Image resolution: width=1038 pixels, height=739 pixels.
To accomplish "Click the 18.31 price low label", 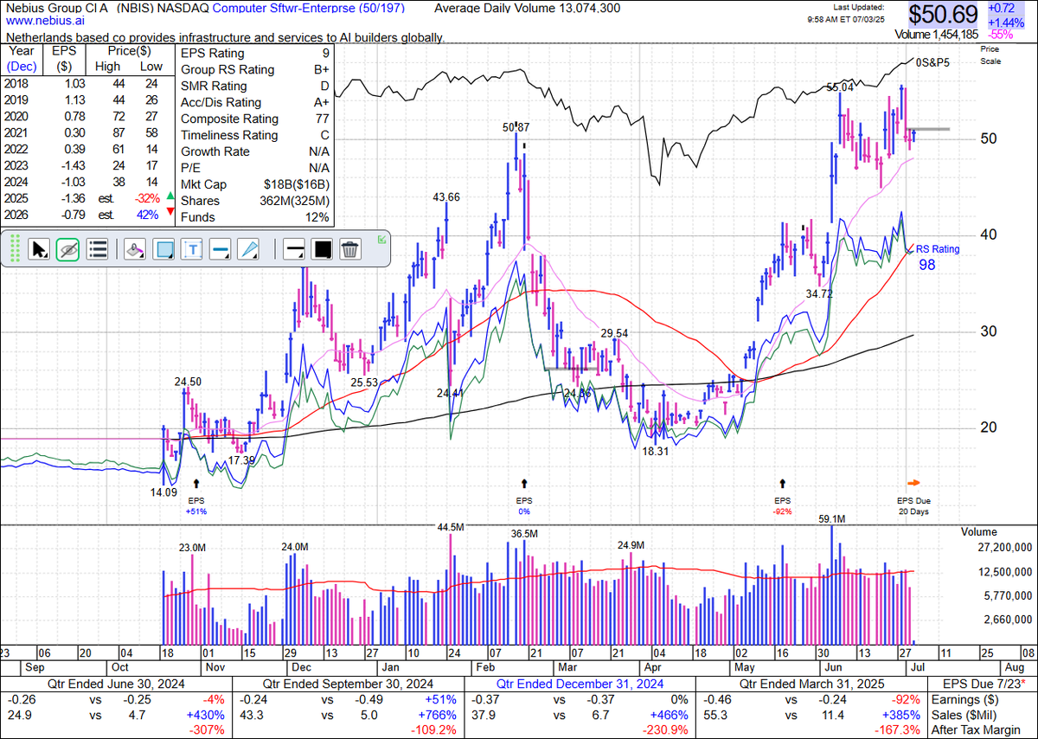I will pyautogui.click(x=654, y=451).
